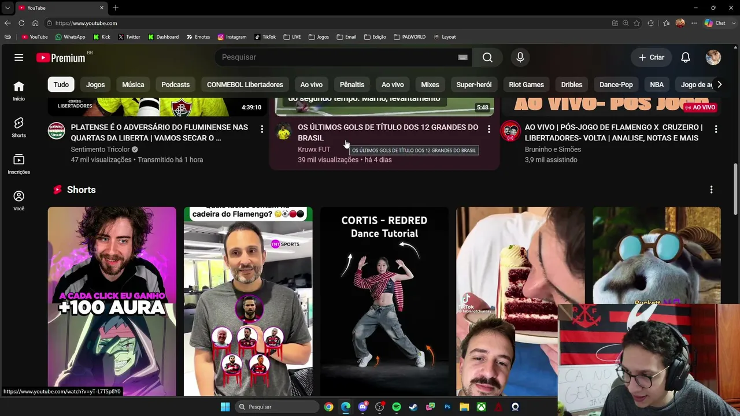Open options menu for OS ÚLTIMOS GOLS video
The image size is (740, 416).
[x=489, y=129]
